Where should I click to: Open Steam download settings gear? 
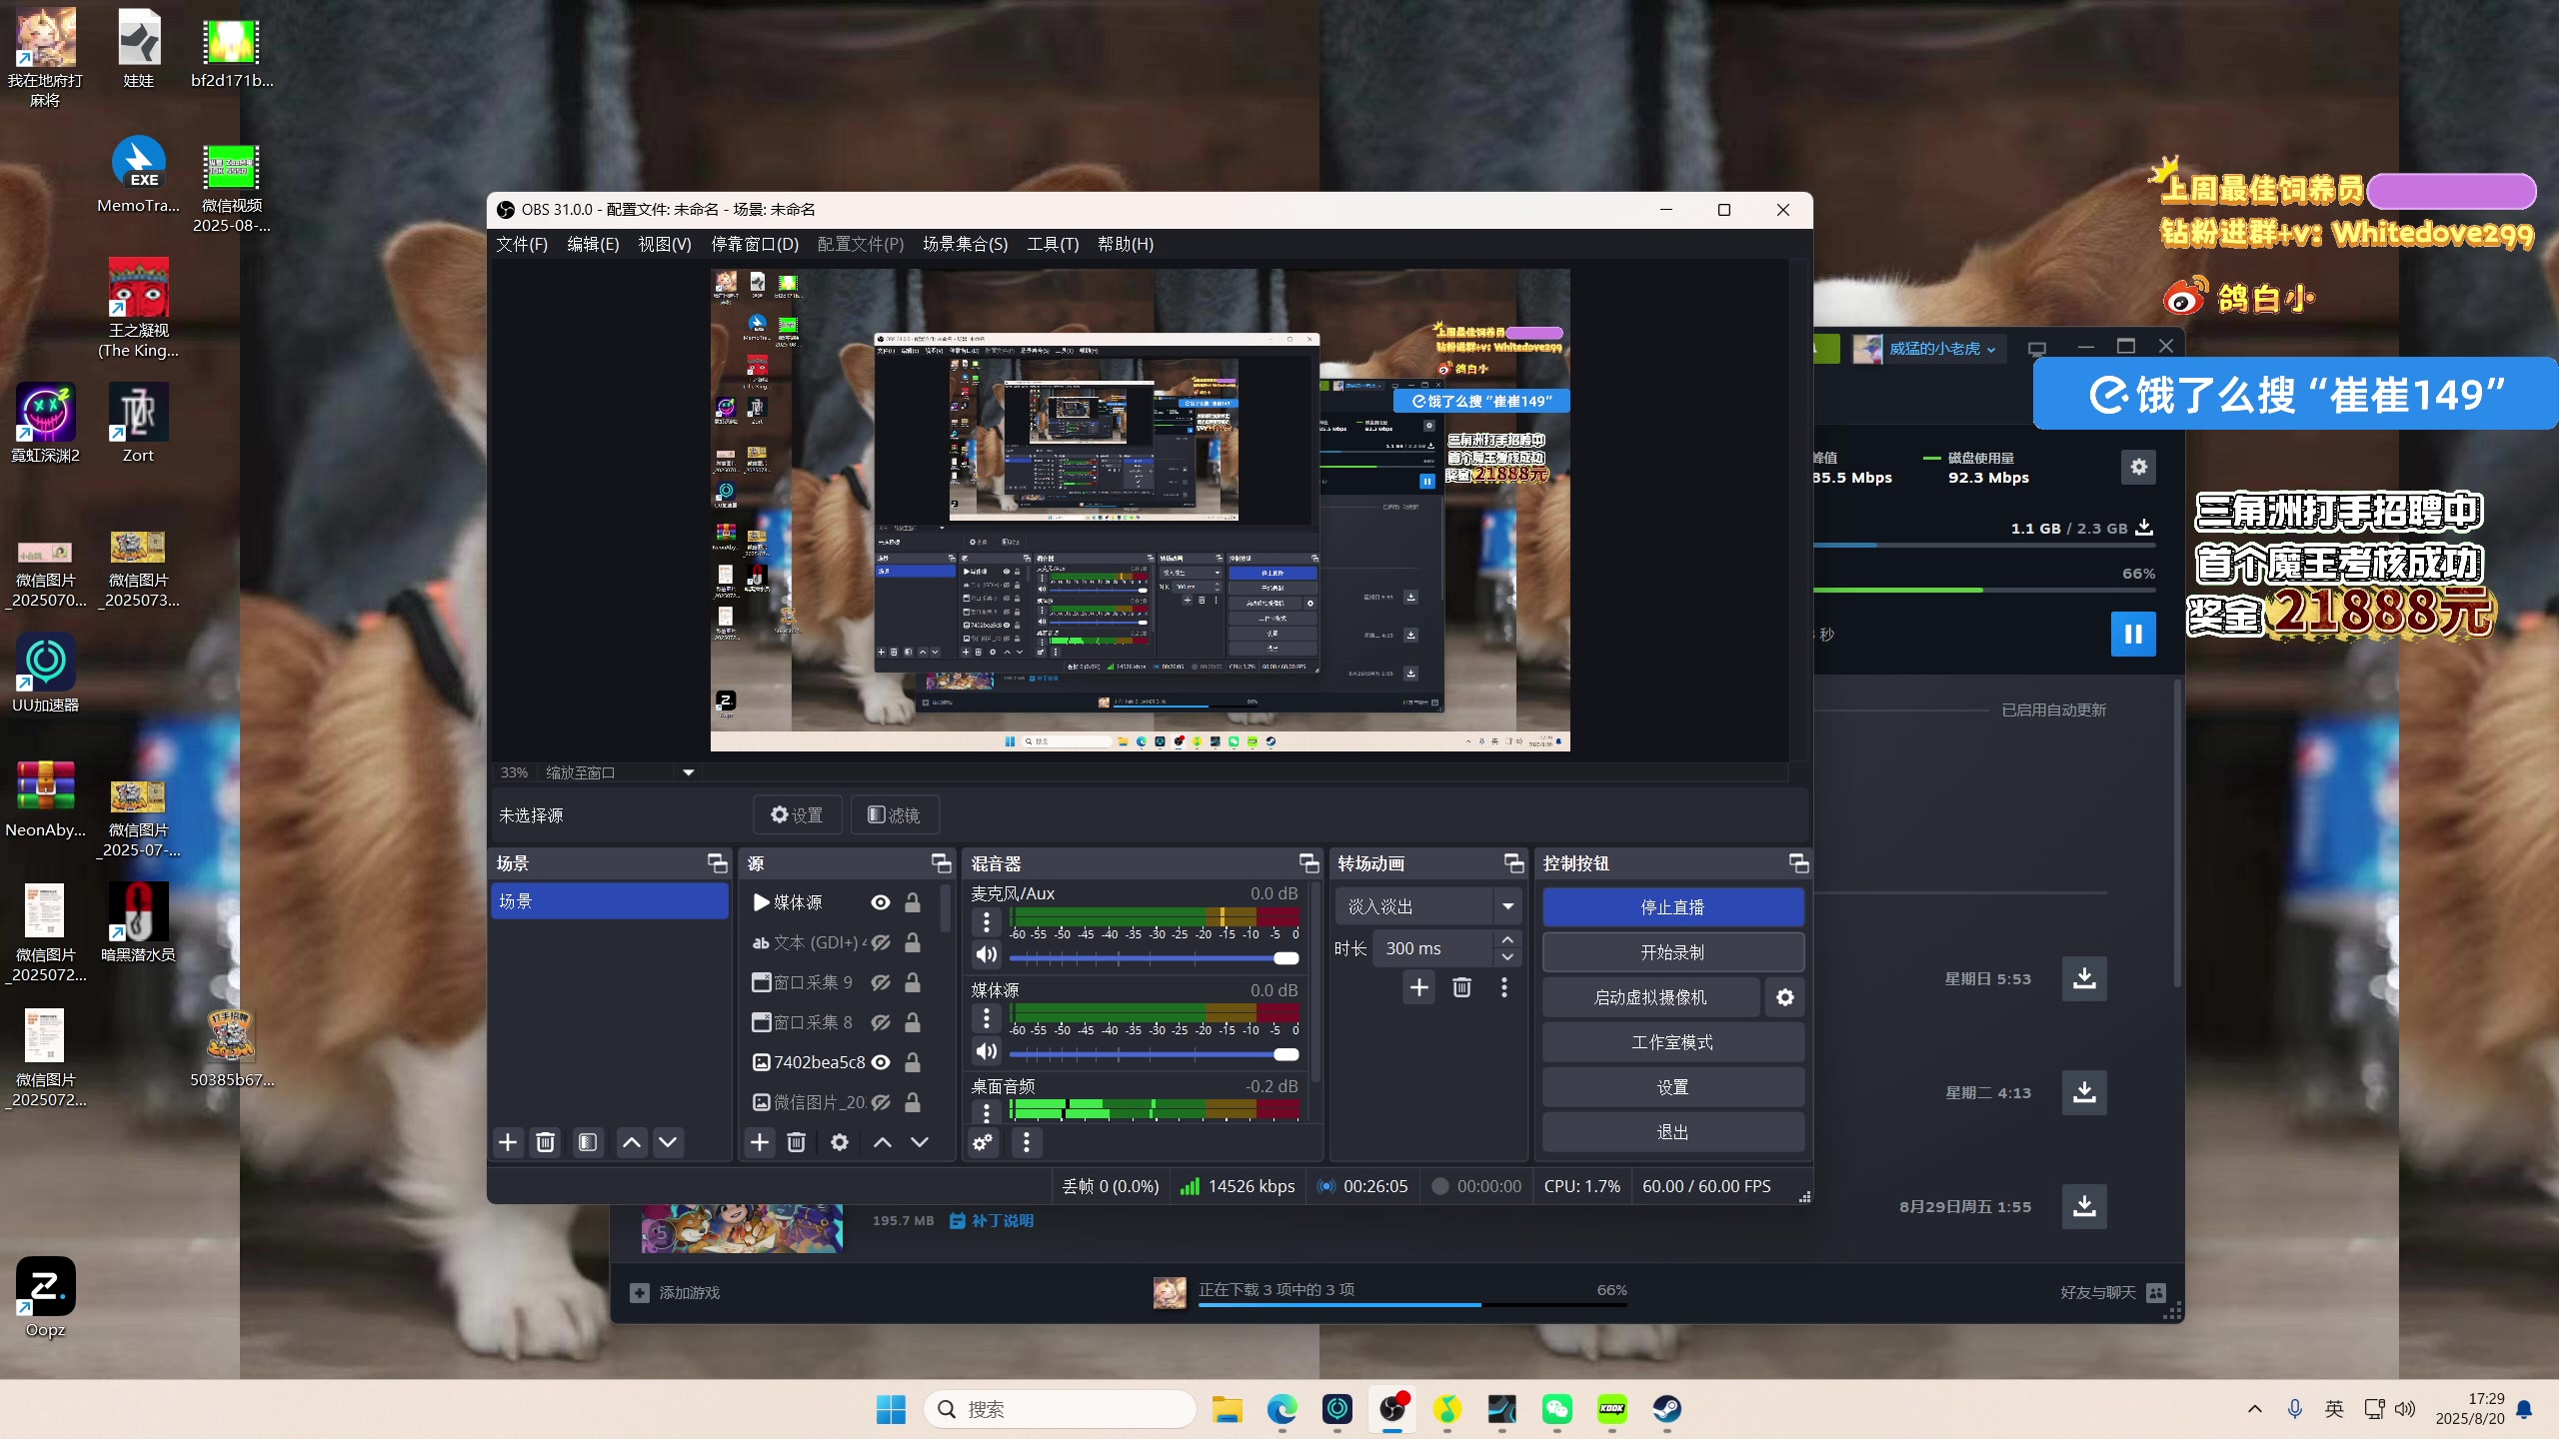click(2138, 467)
